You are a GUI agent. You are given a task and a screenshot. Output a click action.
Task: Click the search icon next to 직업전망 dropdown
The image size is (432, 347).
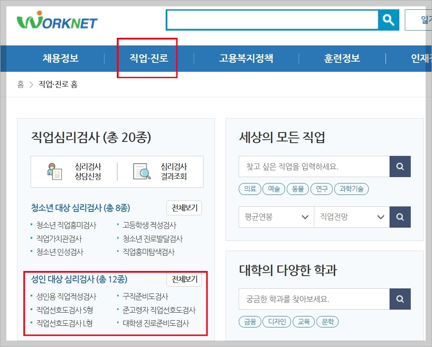[400, 217]
